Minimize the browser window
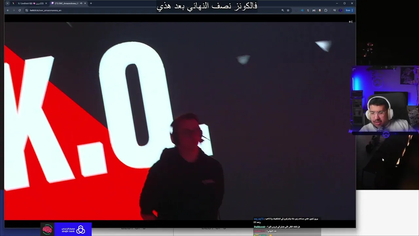The height and width of the screenshot is (236, 419). click(337, 3)
